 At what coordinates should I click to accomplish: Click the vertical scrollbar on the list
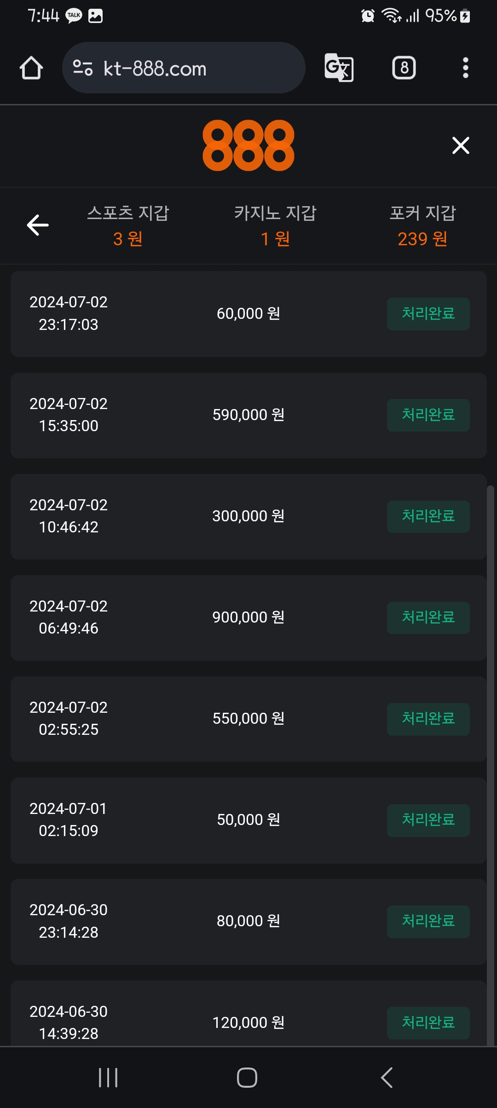point(491,736)
